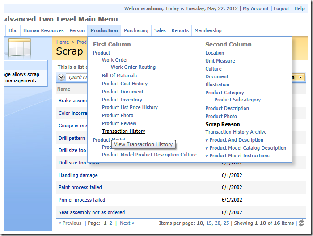Open the Production menu tab

tap(104, 30)
